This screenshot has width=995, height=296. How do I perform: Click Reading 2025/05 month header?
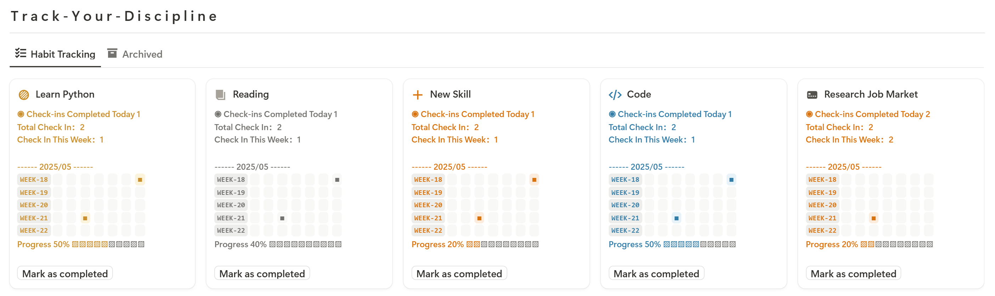click(252, 167)
